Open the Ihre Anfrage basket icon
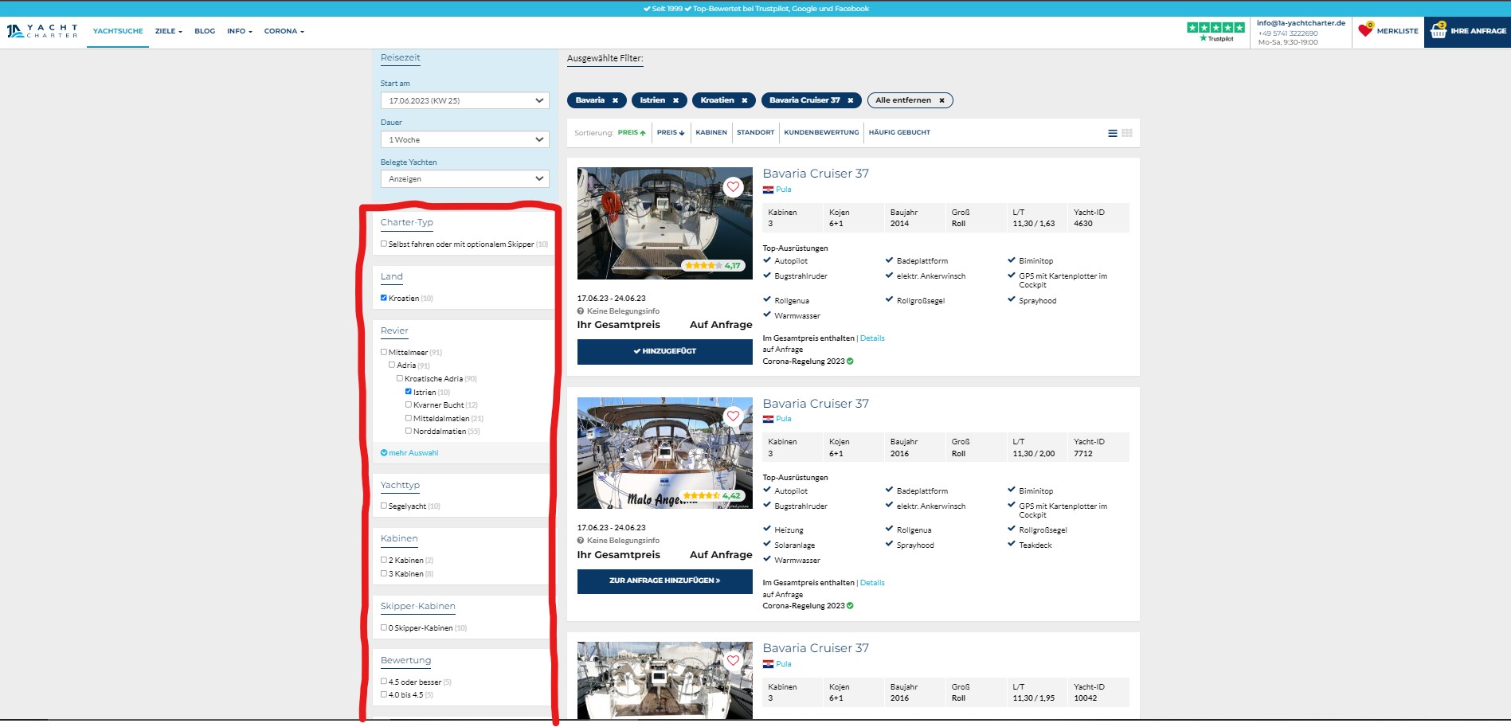 pyautogui.click(x=1439, y=31)
